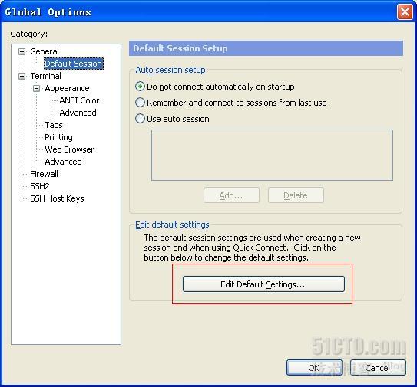Open Advanced under Appearance
Viewport: 417px width, 387px height.
[x=78, y=113]
